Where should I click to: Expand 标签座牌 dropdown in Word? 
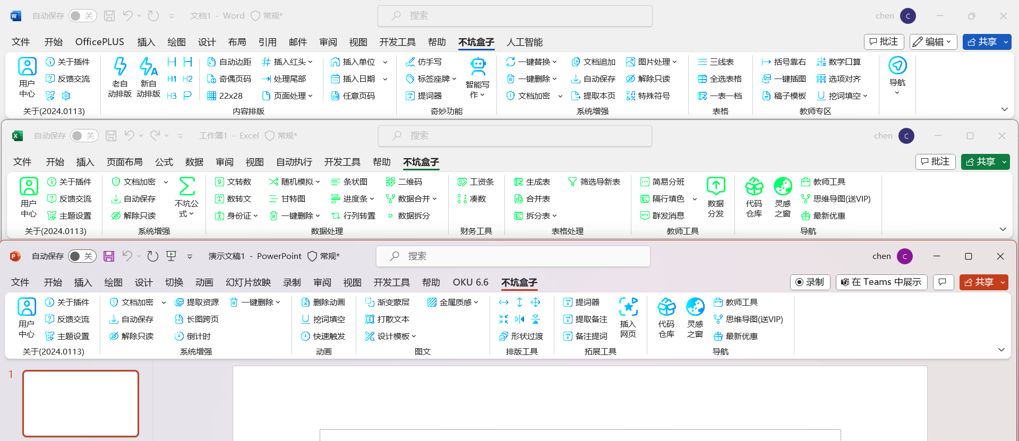click(454, 79)
